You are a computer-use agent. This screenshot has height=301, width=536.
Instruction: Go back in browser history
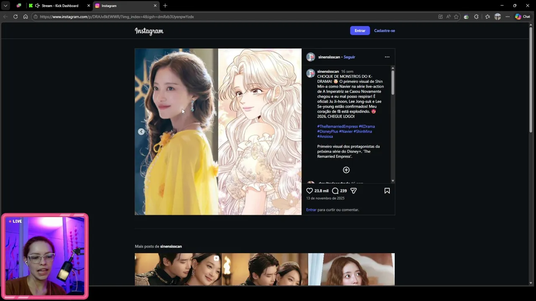click(5, 17)
